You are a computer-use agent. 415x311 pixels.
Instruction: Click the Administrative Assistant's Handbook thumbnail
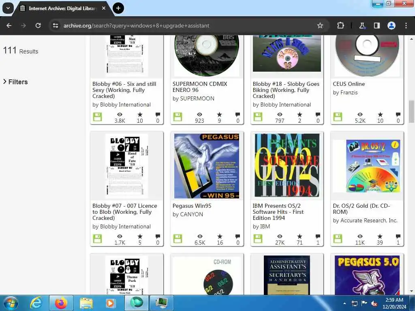(x=287, y=275)
